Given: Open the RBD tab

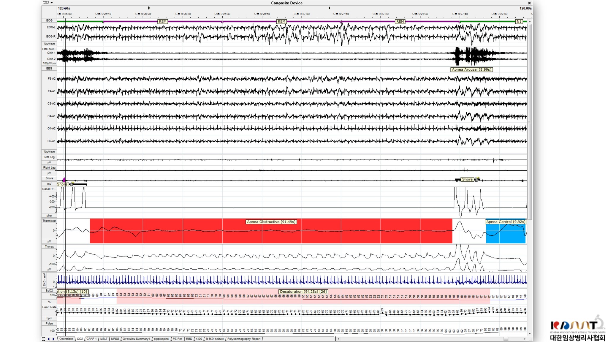Looking at the screenshot, I should point(189,339).
